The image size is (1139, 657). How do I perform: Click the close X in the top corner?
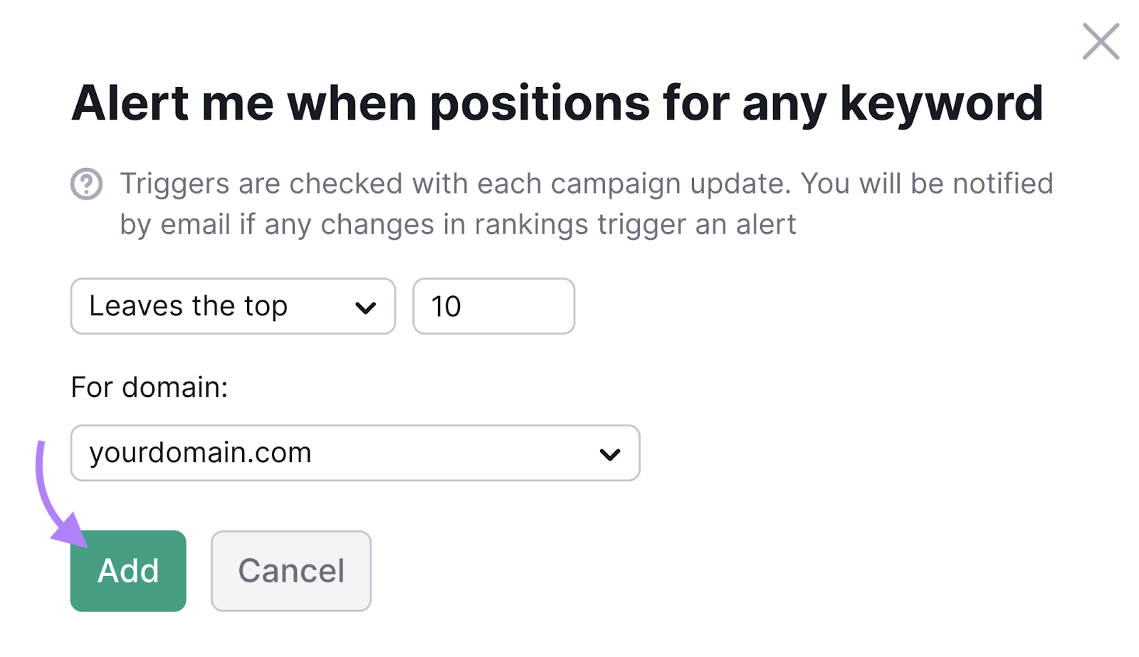(x=1100, y=41)
